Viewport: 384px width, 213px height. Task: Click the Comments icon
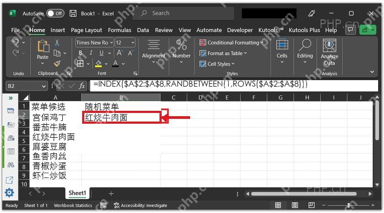[351, 30]
